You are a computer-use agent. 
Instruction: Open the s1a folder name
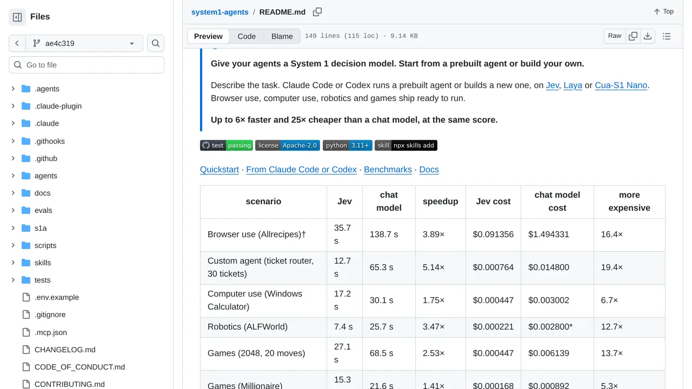pyautogui.click(x=41, y=228)
